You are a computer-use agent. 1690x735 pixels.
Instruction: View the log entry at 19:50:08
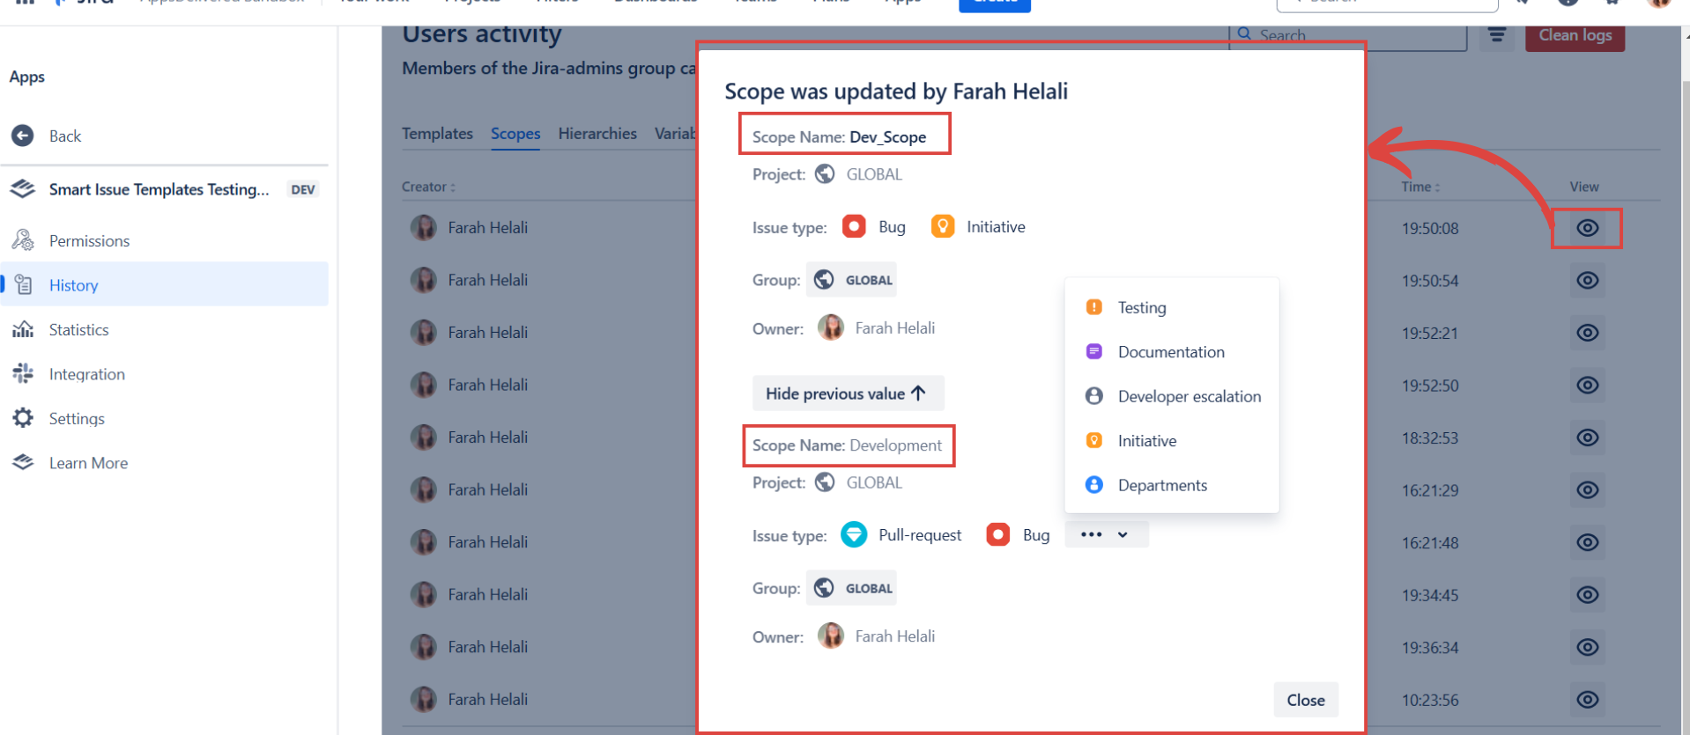click(1587, 228)
